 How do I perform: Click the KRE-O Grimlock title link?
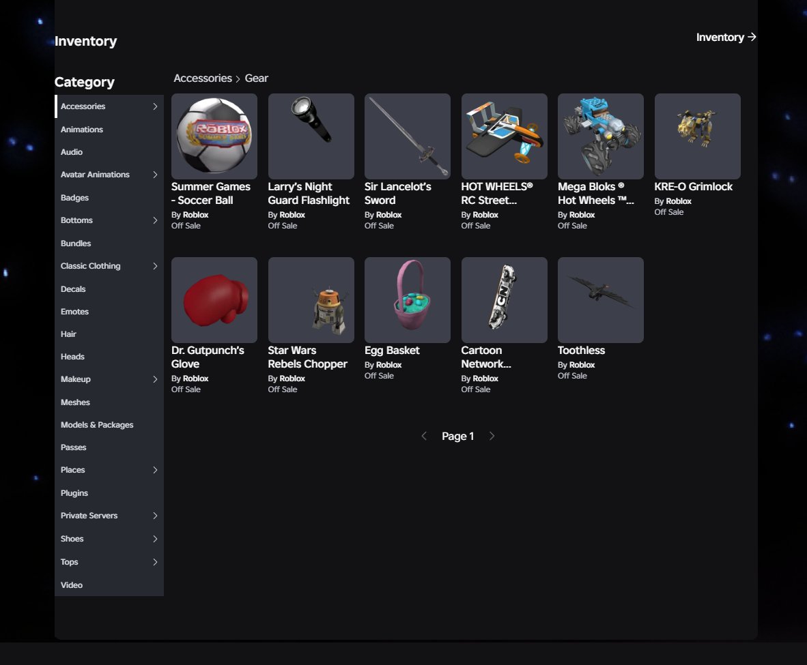[x=693, y=187]
